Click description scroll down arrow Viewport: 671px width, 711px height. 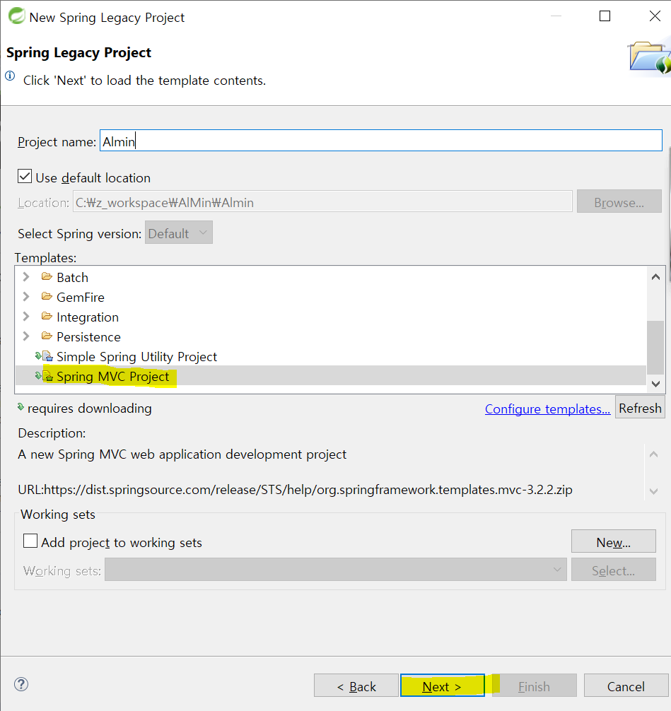coord(654,491)
